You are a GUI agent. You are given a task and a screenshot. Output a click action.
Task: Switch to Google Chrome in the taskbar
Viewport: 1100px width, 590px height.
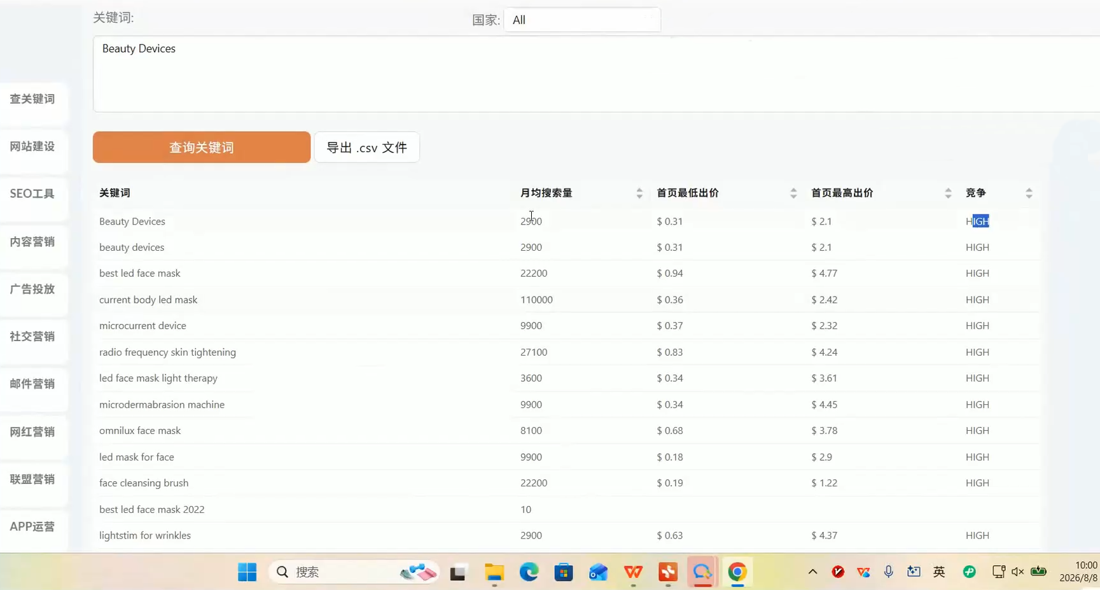737,572
